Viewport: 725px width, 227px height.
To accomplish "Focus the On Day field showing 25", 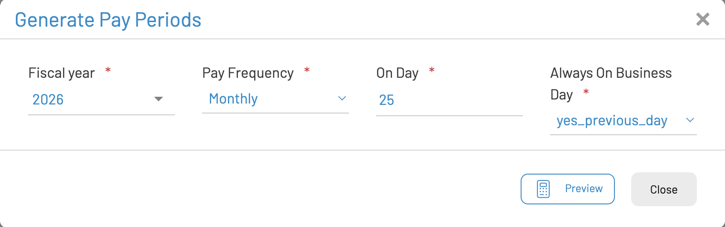I will click(449, 100).
